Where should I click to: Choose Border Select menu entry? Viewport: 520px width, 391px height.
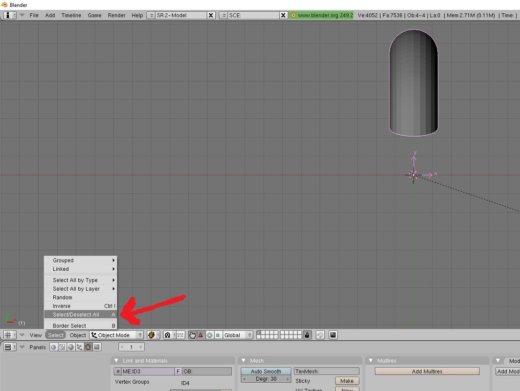[81, 326]
